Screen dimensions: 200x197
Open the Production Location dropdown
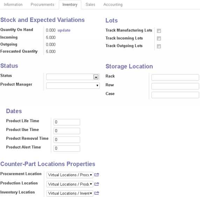tap(70, 184)
